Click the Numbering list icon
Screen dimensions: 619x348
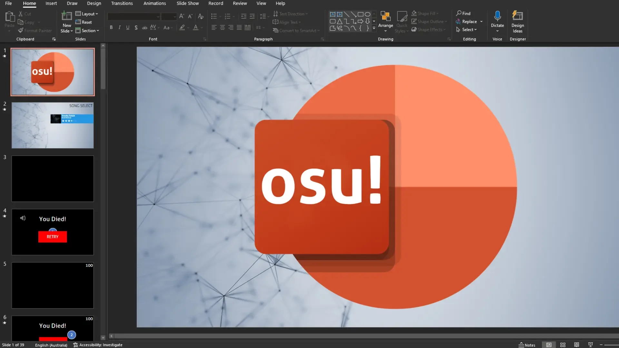227,16
